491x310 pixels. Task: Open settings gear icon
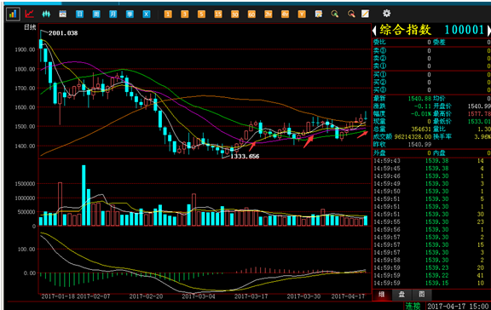[x=387, y=13]
